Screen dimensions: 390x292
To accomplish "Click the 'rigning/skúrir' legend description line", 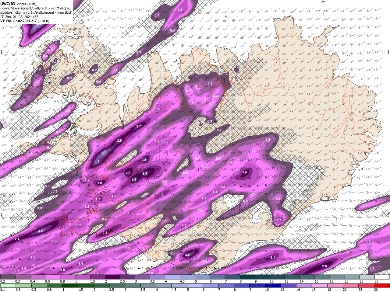I will pyautogui.click(x=36, y=8).
